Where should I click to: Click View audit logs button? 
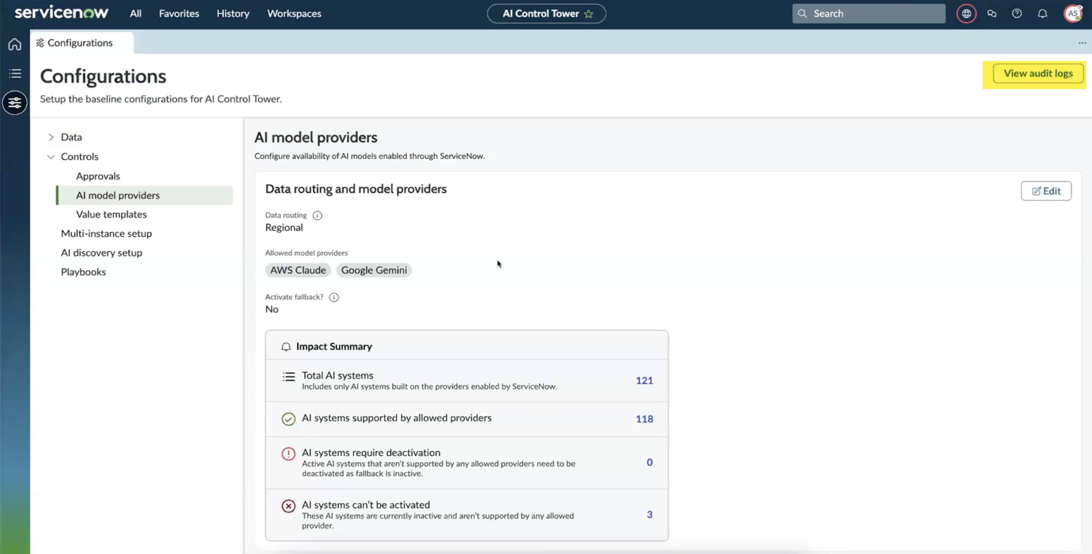coord(1038,73)
